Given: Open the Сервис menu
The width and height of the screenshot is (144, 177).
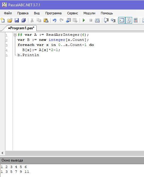Looking at the screenshot, I should [72, 13].
